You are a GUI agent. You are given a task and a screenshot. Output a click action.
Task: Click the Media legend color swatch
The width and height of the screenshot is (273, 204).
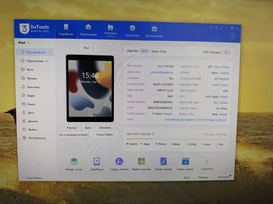point(171,144)
